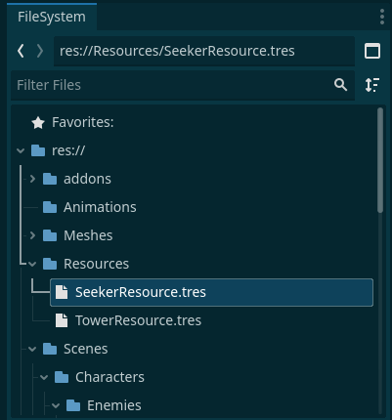Expand the addons folder
392x420 pixels.
(x=32, y=179)
